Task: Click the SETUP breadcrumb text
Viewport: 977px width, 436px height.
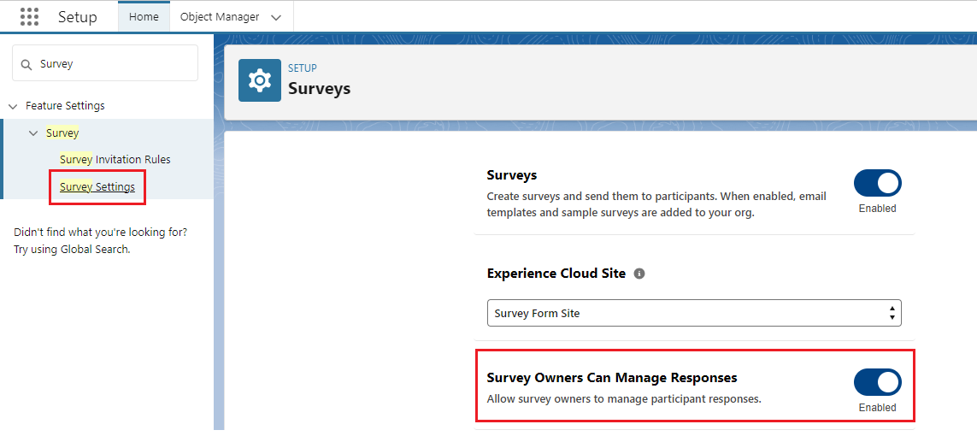Action: [x=303, y=68]
